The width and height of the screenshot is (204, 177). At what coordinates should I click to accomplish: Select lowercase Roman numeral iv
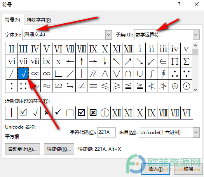(x=175, y=49)
